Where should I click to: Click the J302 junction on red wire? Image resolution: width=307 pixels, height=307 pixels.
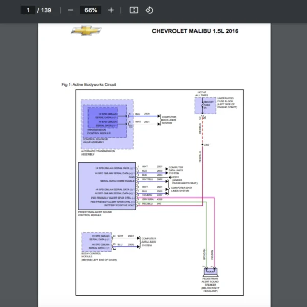point(204,145)
